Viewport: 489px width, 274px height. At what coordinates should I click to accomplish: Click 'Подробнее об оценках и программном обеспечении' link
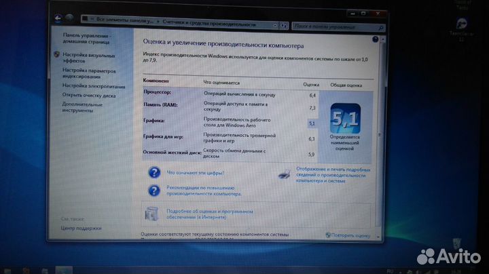pos(210,214)
